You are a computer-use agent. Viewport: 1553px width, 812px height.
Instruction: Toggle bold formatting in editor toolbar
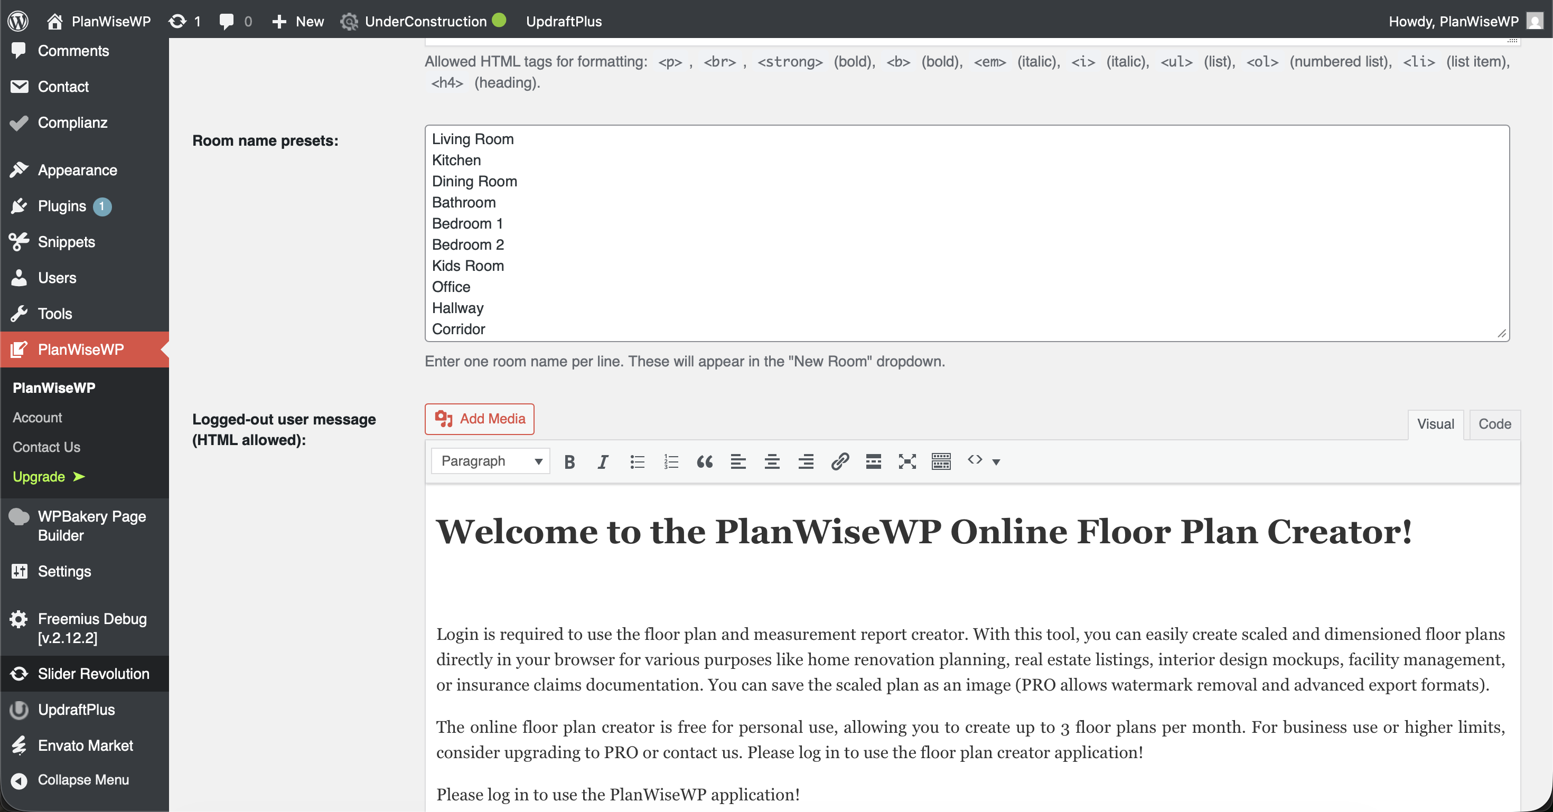569,461
